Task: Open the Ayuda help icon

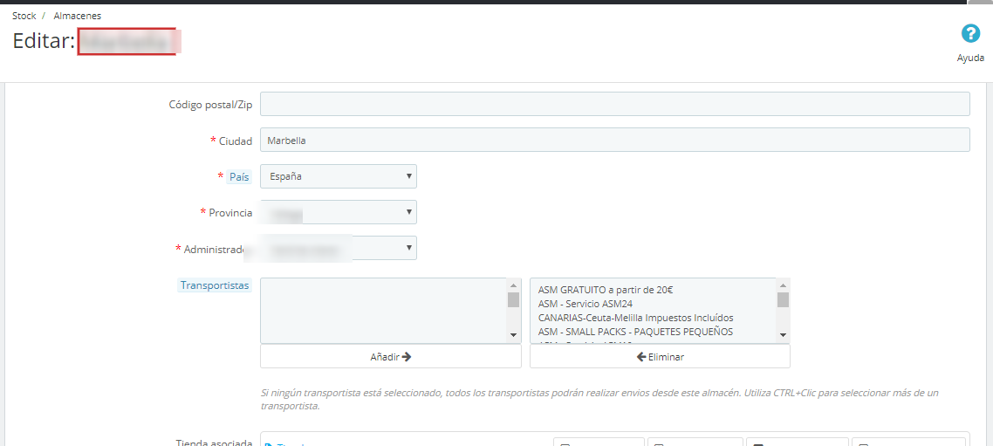Action: pyautogui.click(x=970, y=34)
